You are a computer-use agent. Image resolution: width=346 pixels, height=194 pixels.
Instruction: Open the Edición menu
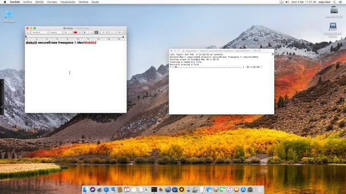tap(39, 2)
